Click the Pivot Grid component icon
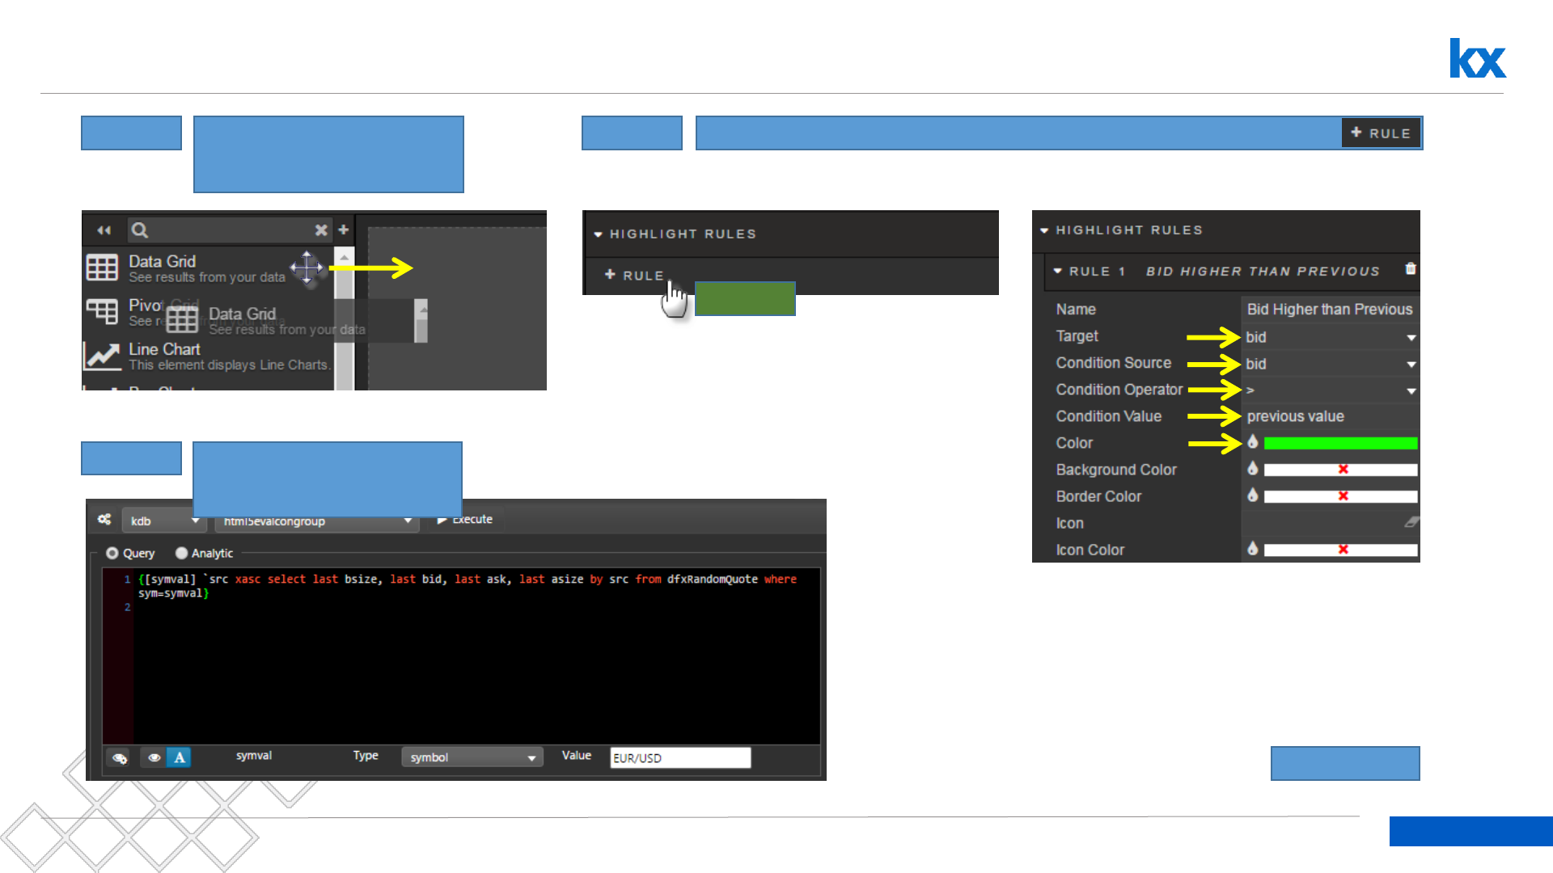The width and height of the screenshot is (1553, 873). 103,311
